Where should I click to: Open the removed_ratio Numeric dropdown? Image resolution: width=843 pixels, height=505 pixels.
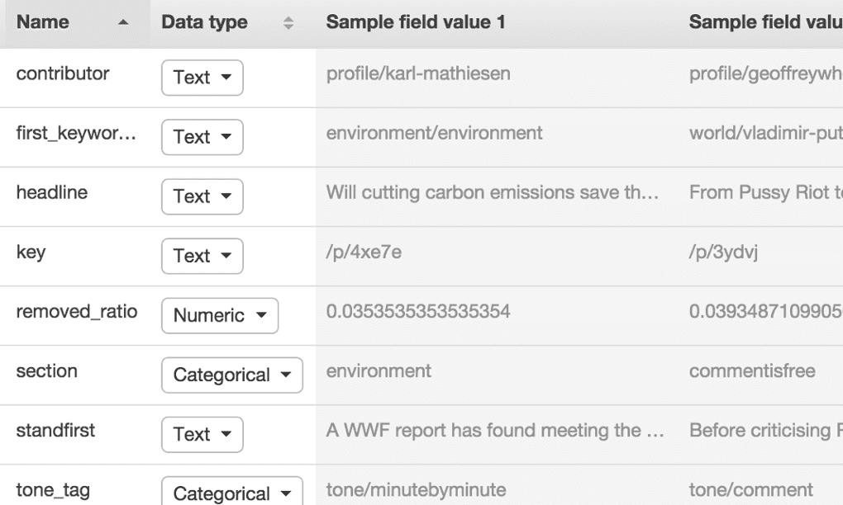219,315
